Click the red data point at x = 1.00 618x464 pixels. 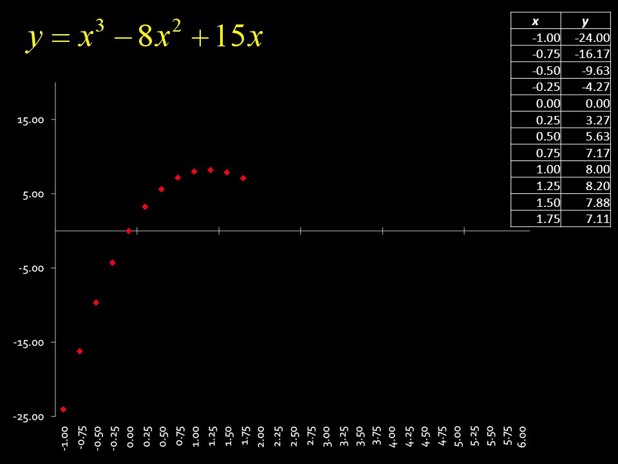194,171
